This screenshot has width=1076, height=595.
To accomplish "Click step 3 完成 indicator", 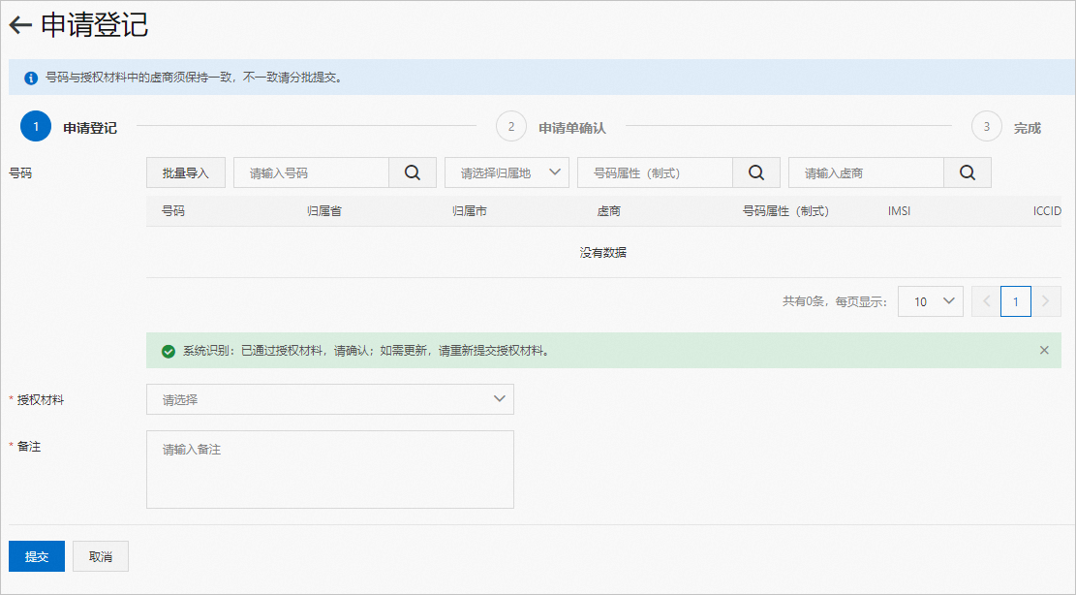I will point(986,126).
